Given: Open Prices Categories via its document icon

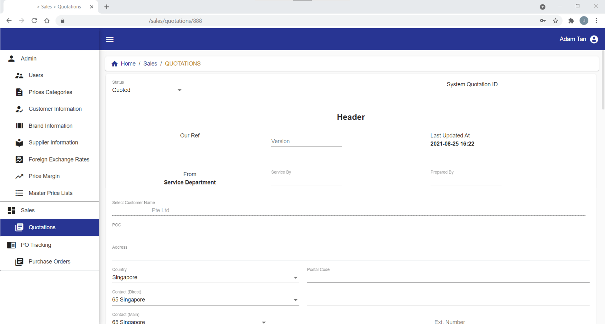Looking at the screenshot, I should coord(19,92).
